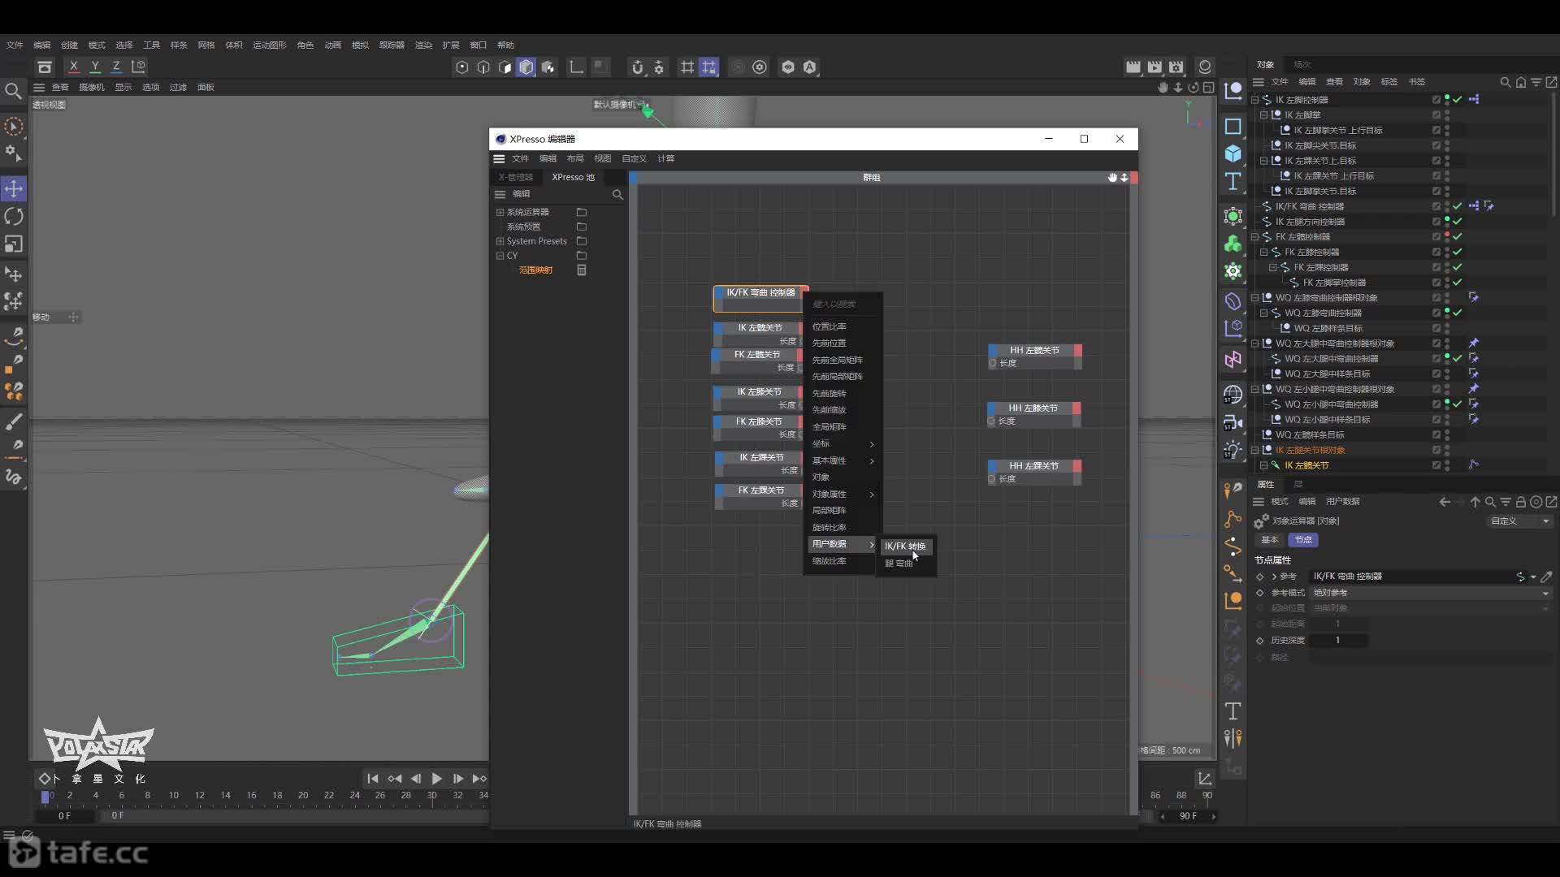Click the Cube primitive icon in right palette
Screen dimensions: 1560x877
point(1233,153)
